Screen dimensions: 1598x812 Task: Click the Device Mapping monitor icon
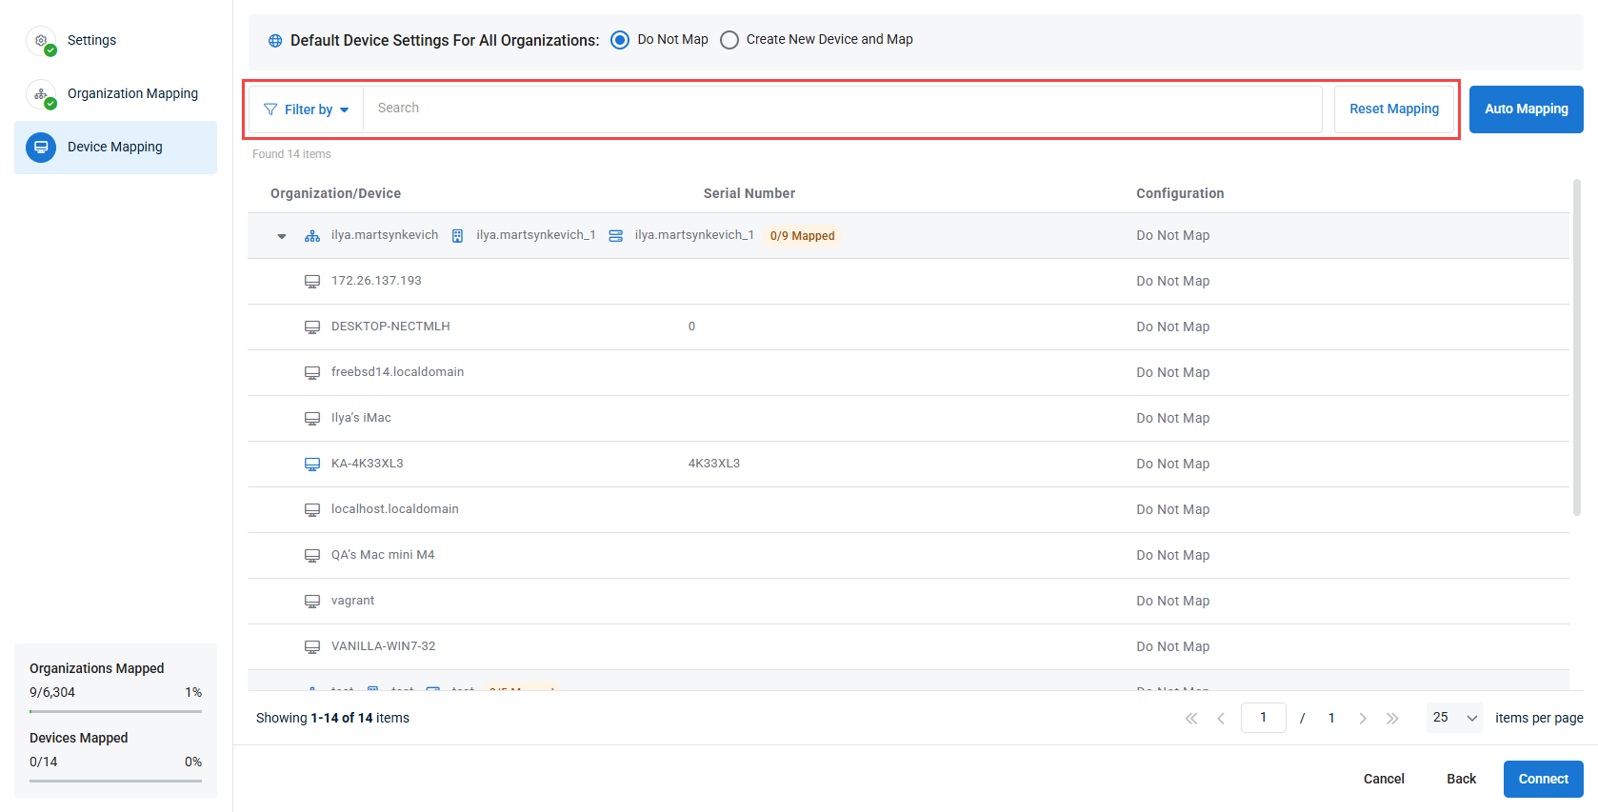41,148
